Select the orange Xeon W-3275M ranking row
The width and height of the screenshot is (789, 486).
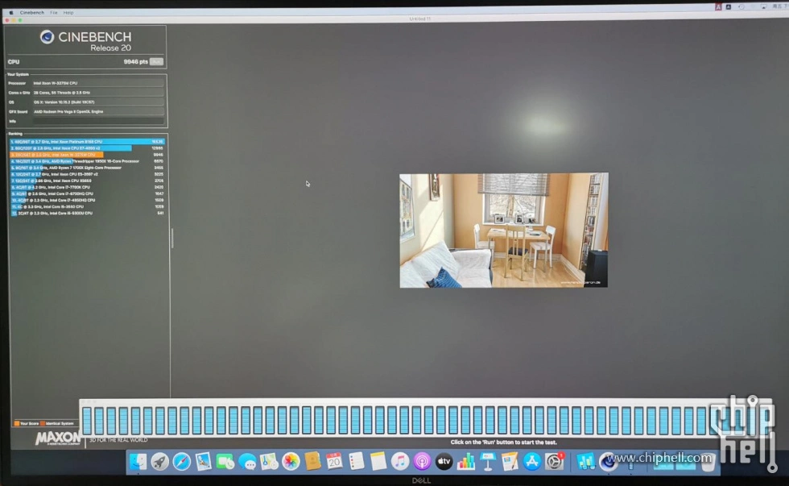pos(88,155)
